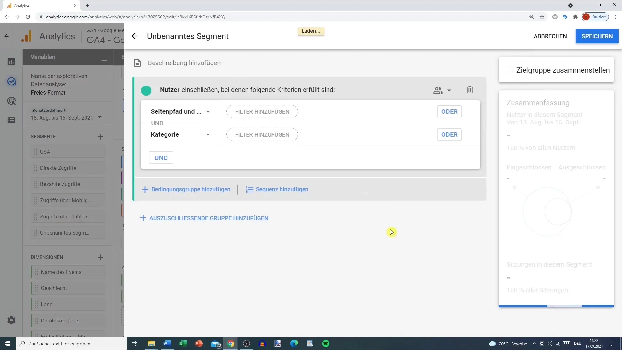Click the add user icon next to segment
The height and width of the screenshot is (350, 622).
pyautogui.click(x=438, y=90)
